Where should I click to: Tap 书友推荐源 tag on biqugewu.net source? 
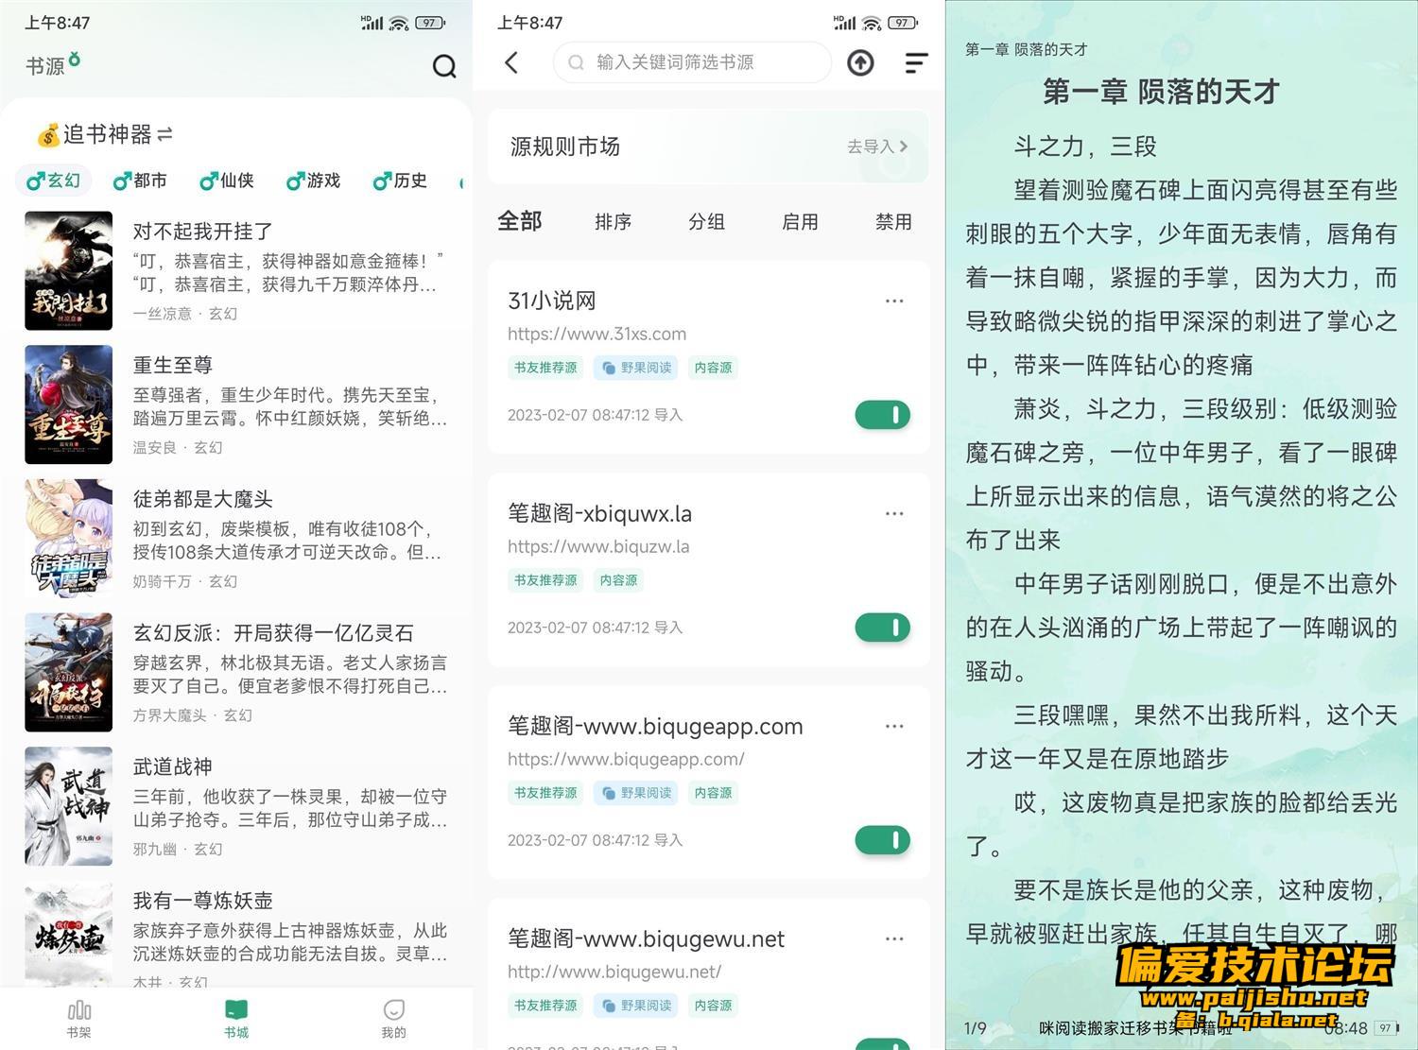545,1006
